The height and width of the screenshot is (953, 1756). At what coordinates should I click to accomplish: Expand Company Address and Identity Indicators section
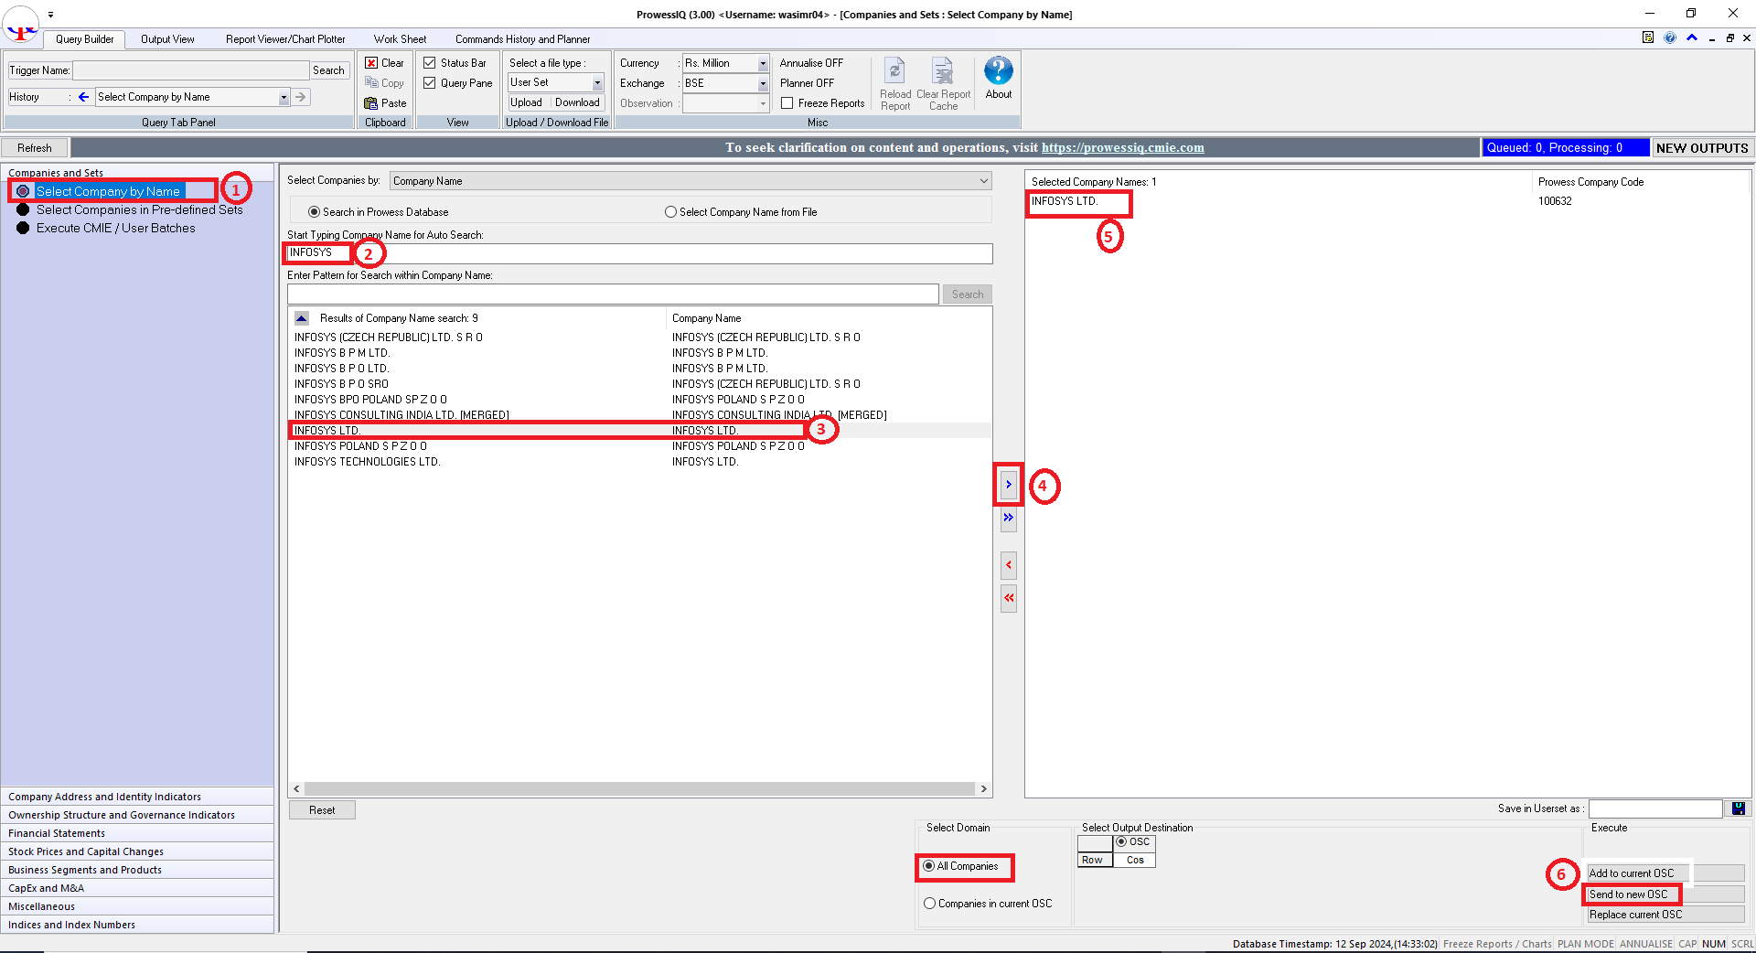[x=137, y=797]
